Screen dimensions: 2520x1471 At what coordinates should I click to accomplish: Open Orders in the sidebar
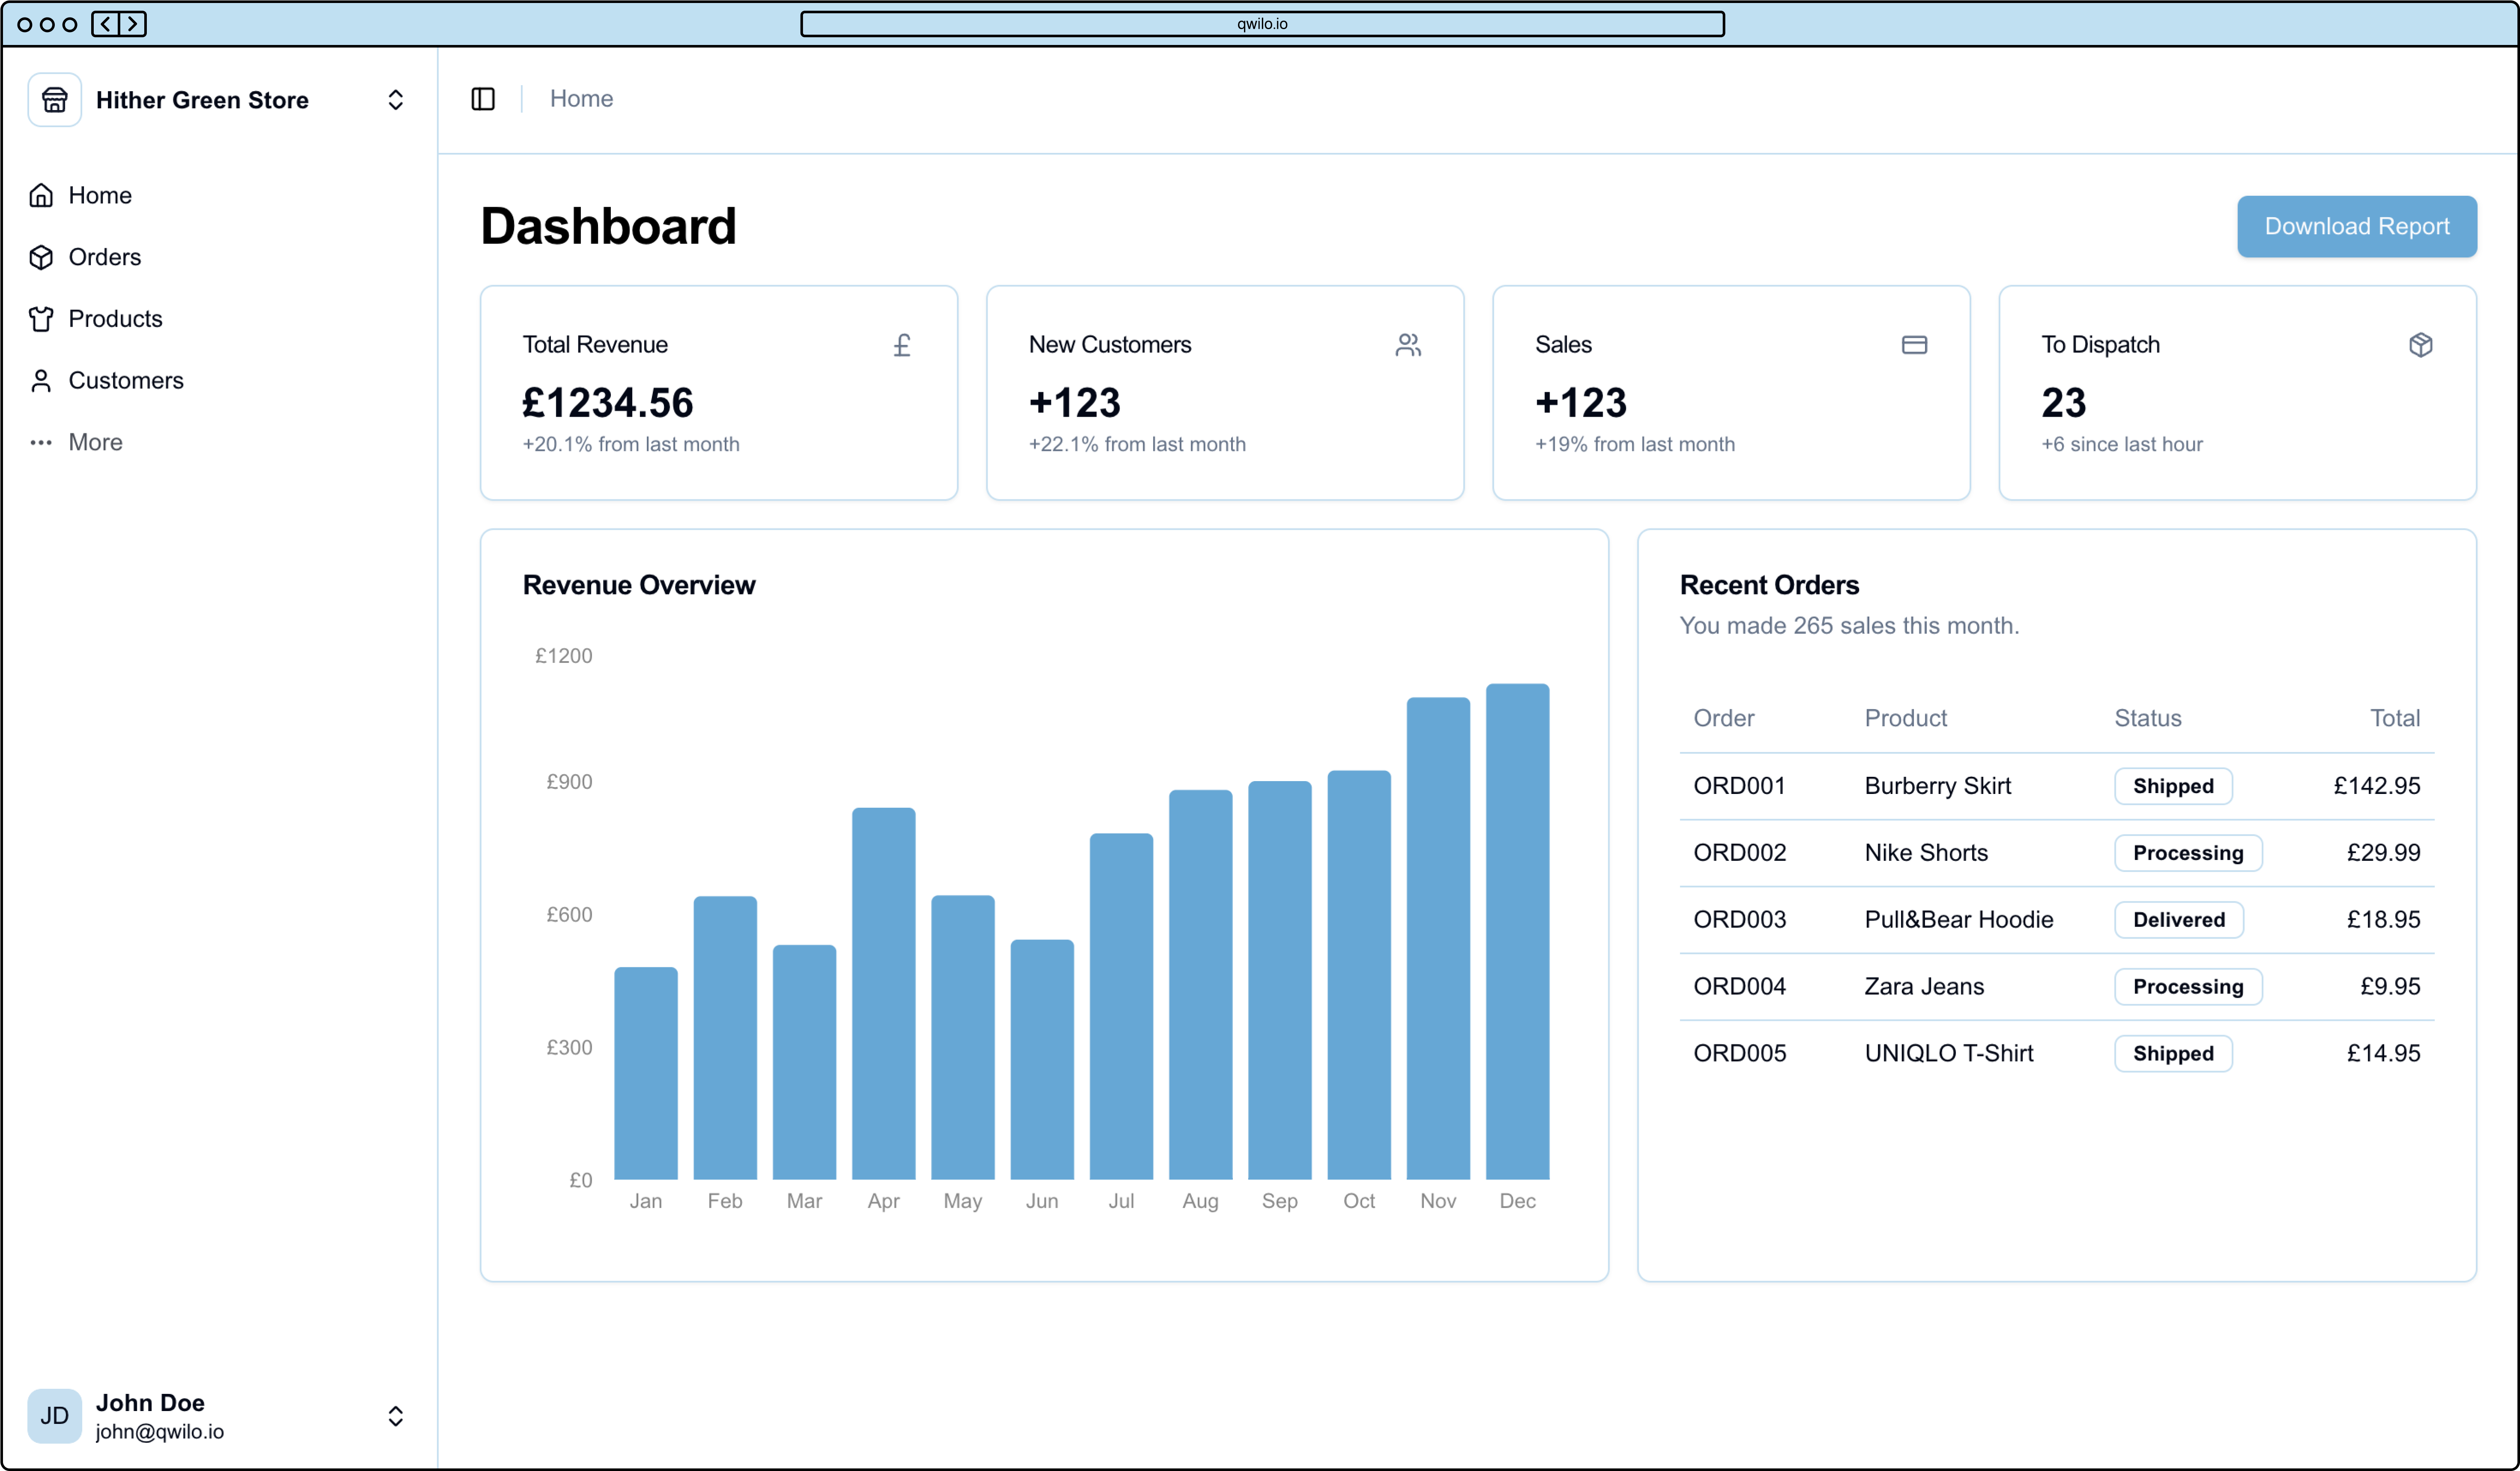click(x=104, y=257)
